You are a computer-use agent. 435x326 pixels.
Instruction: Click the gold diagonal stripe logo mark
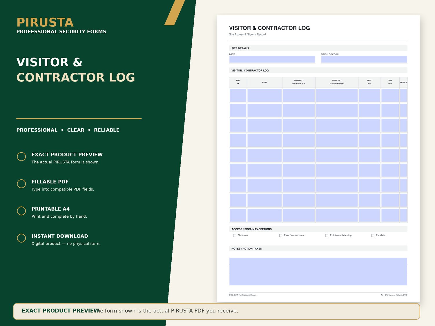175,12
